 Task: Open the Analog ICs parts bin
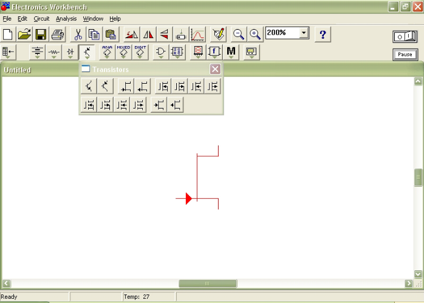[x=107, y=52]
